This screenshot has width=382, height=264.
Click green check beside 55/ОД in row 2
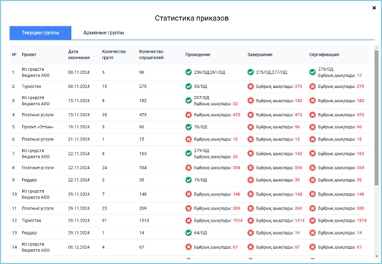[188, 87]
